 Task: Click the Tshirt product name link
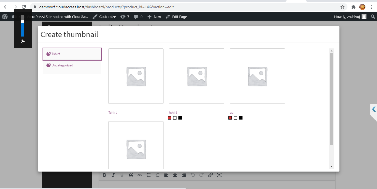113,113
